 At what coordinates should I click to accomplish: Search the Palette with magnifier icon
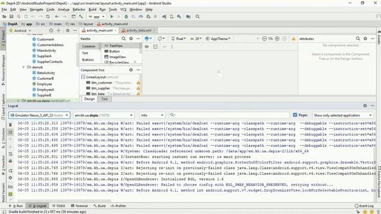pos(123,39)
